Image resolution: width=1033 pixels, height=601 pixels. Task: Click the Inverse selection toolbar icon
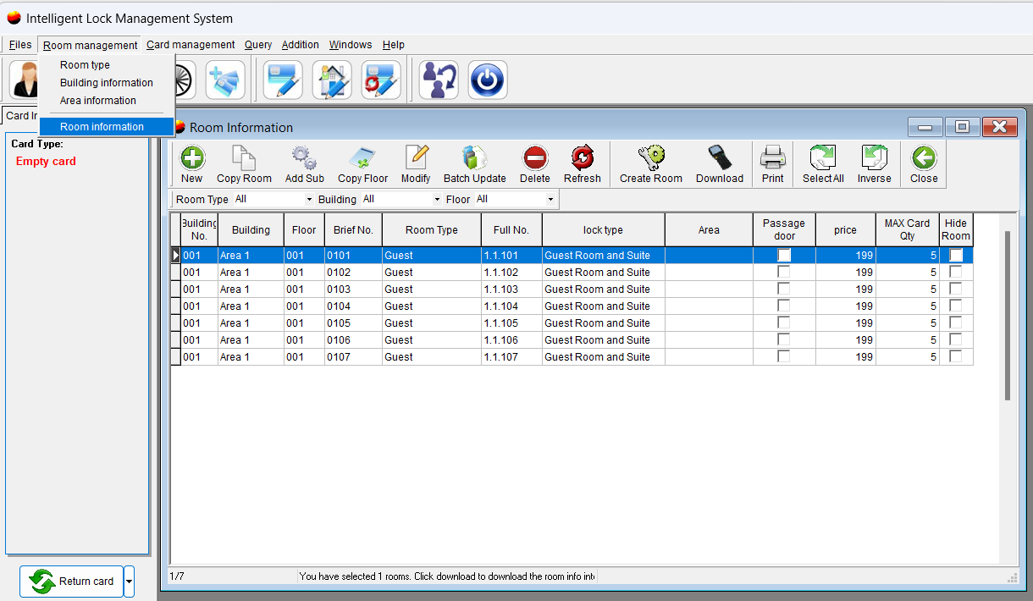point(874,157)
